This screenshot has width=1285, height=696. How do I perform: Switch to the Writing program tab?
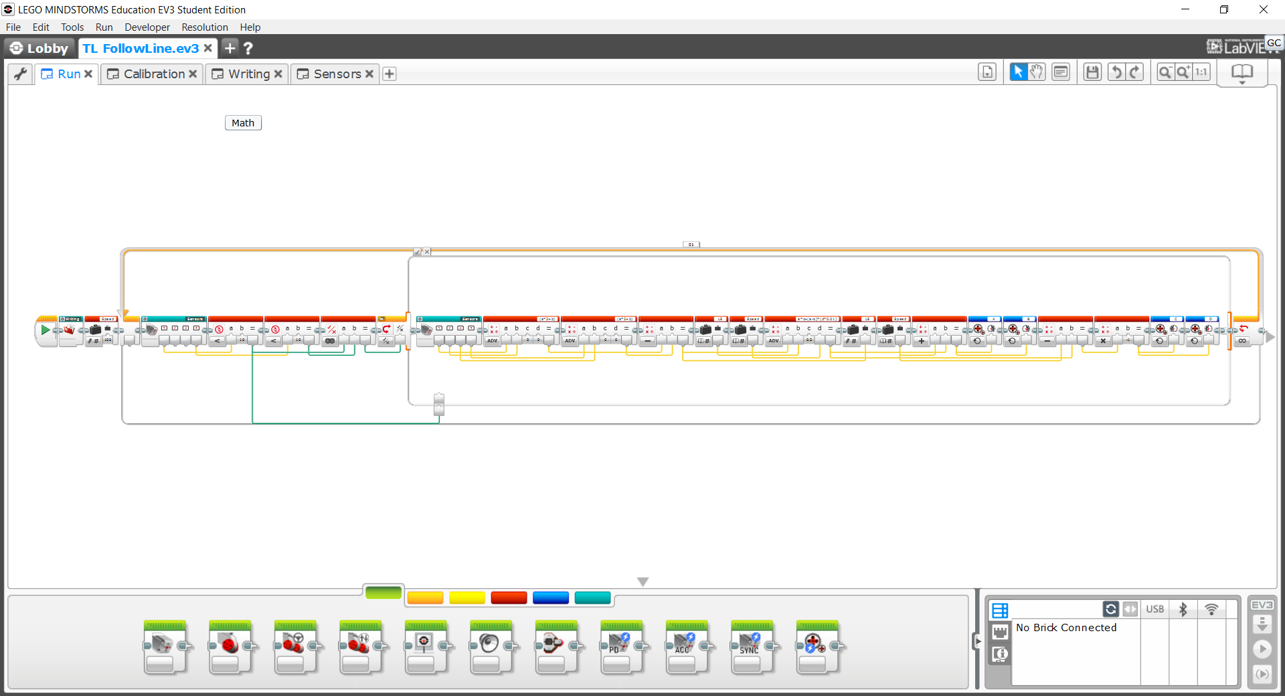pyautogui.click(x=248, y=74)
